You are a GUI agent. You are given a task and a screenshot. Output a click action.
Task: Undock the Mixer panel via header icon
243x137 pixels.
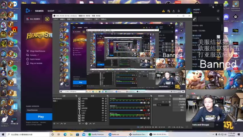(151, 96)
